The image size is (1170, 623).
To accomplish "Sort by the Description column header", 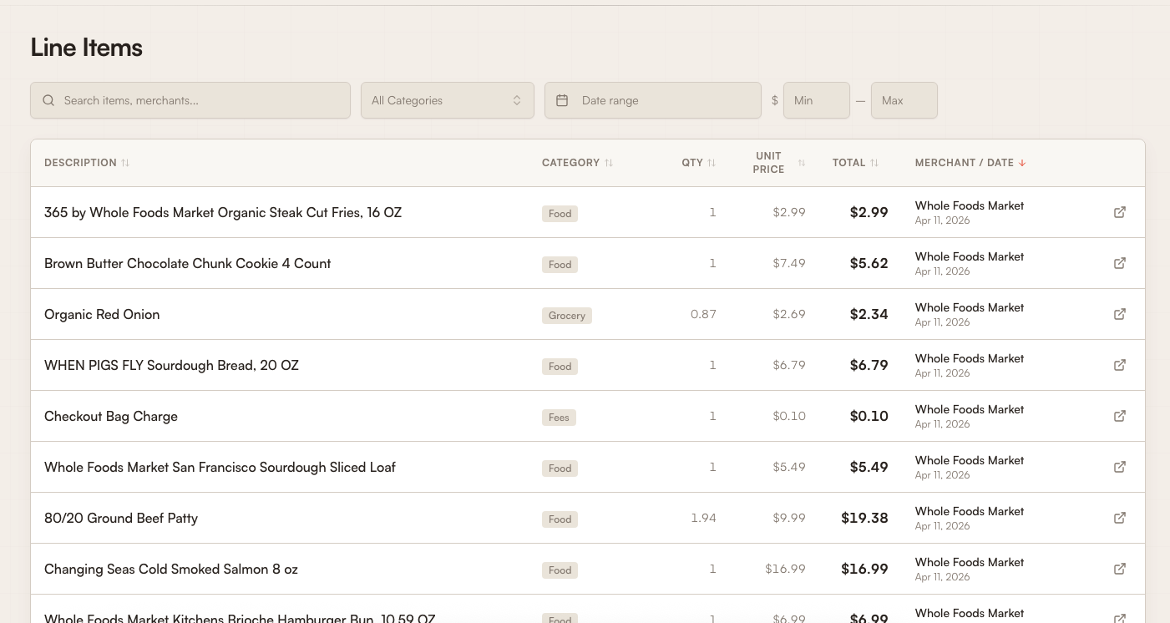I will (x=87, y=163).
